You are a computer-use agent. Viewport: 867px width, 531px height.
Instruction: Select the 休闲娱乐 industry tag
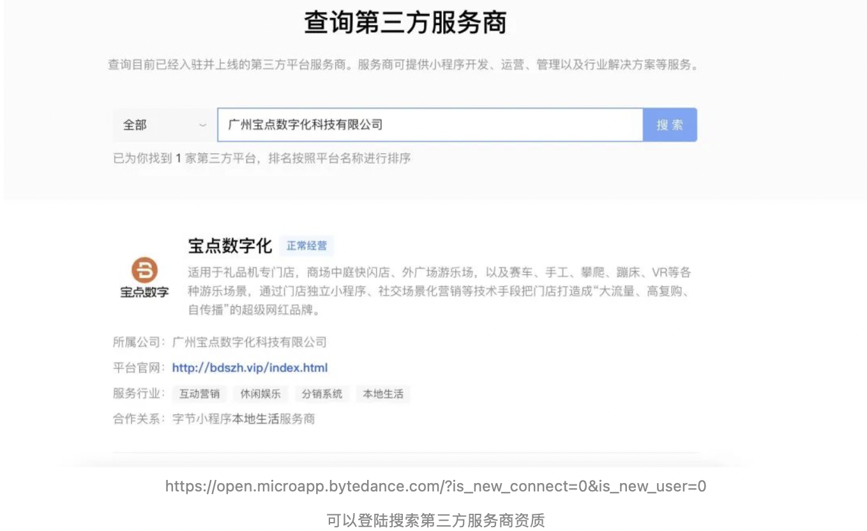pos(260,394)
